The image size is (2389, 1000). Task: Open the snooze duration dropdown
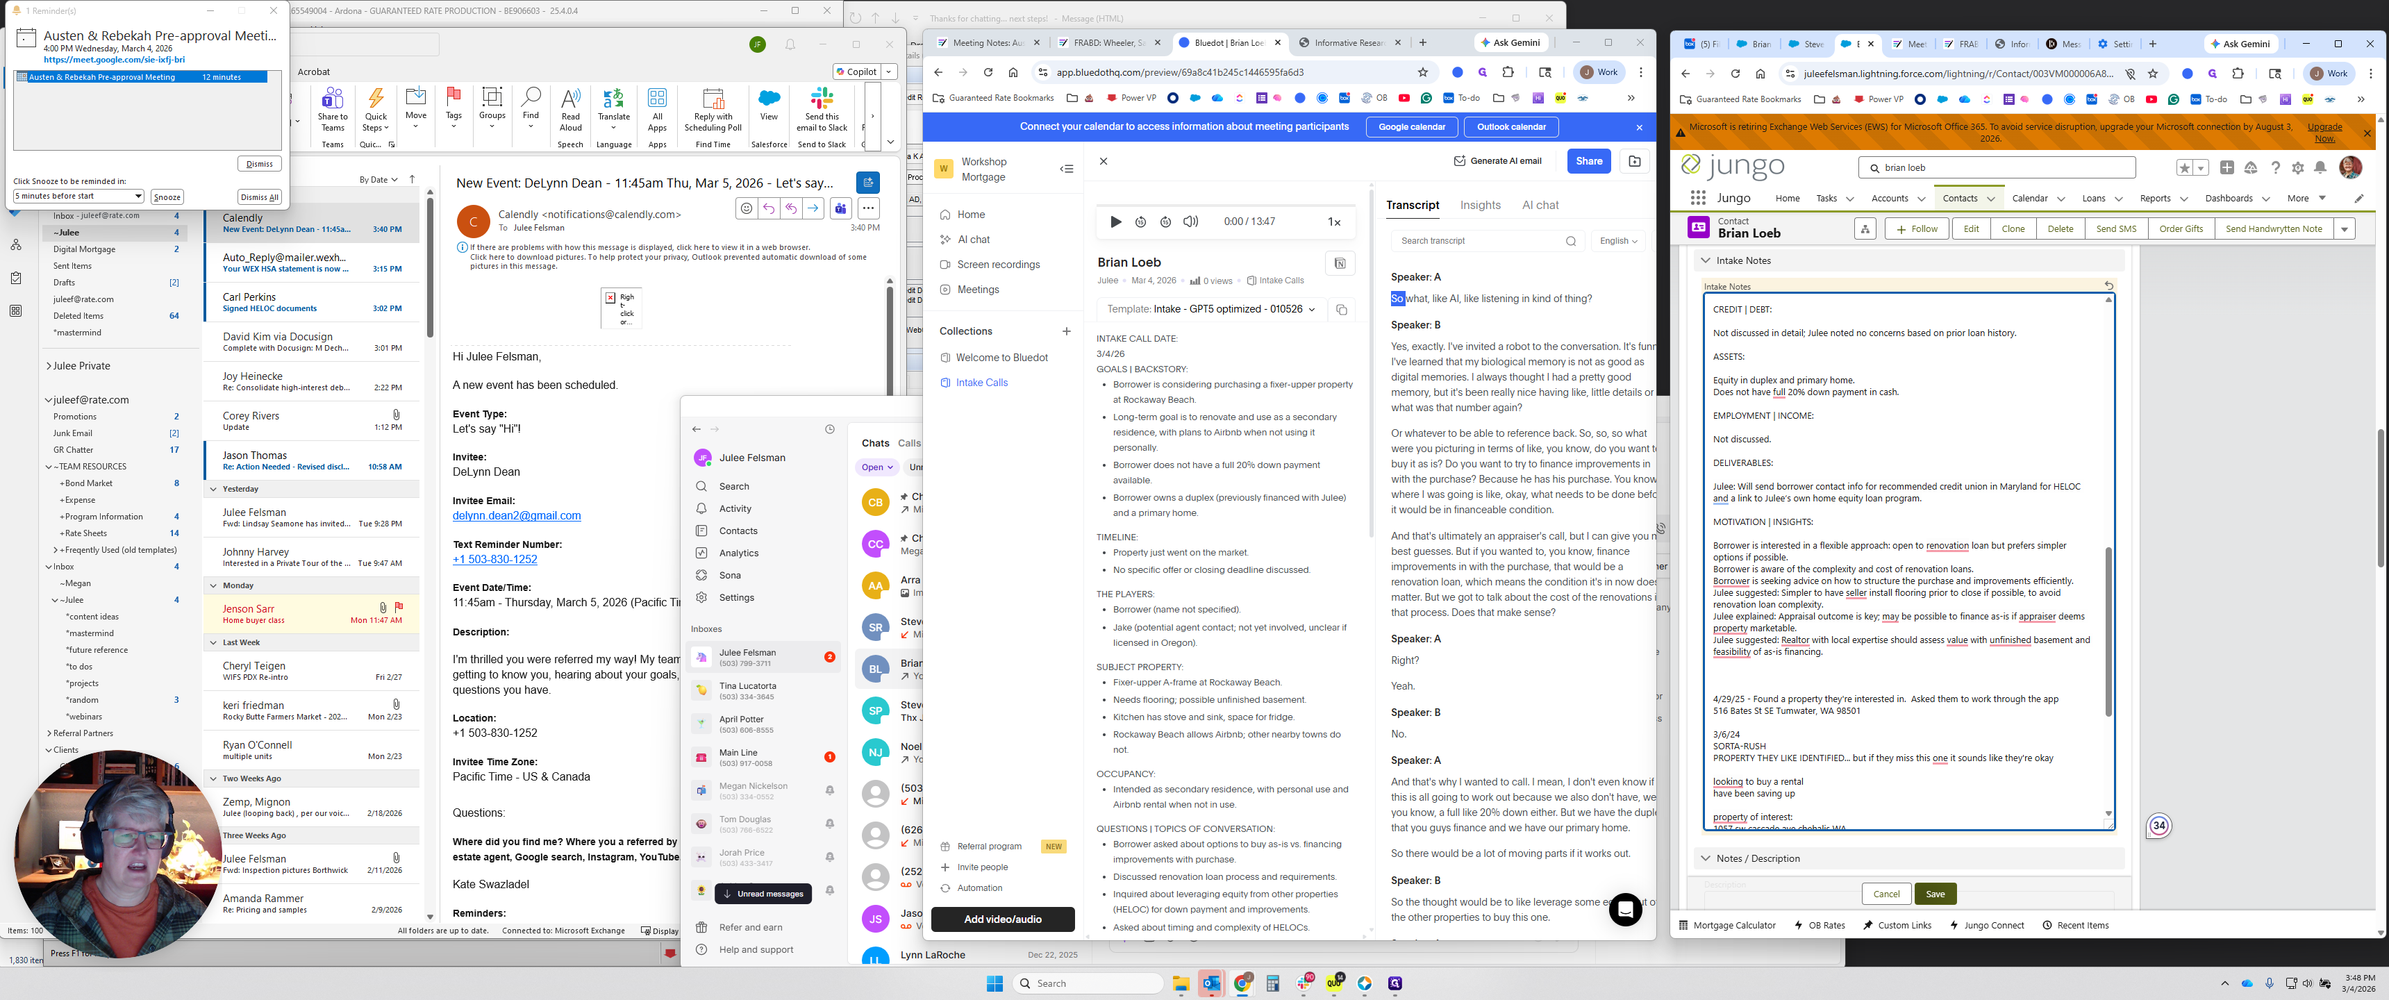tap(138, 197)
